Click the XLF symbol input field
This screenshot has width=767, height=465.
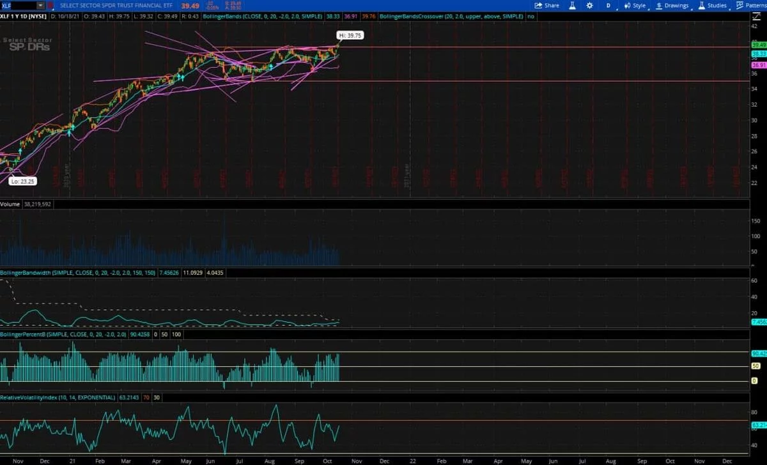pos(19,5)
